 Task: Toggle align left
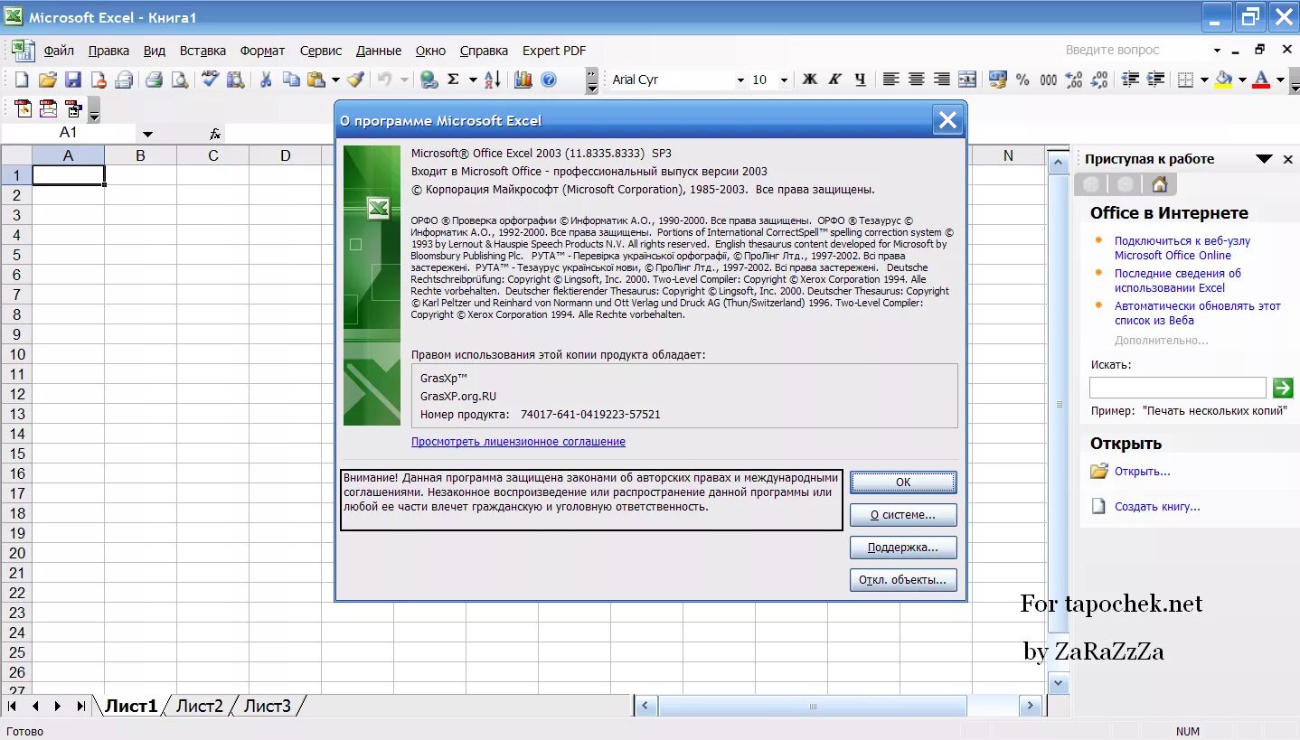pyautogui.click(x=890, y=80)
